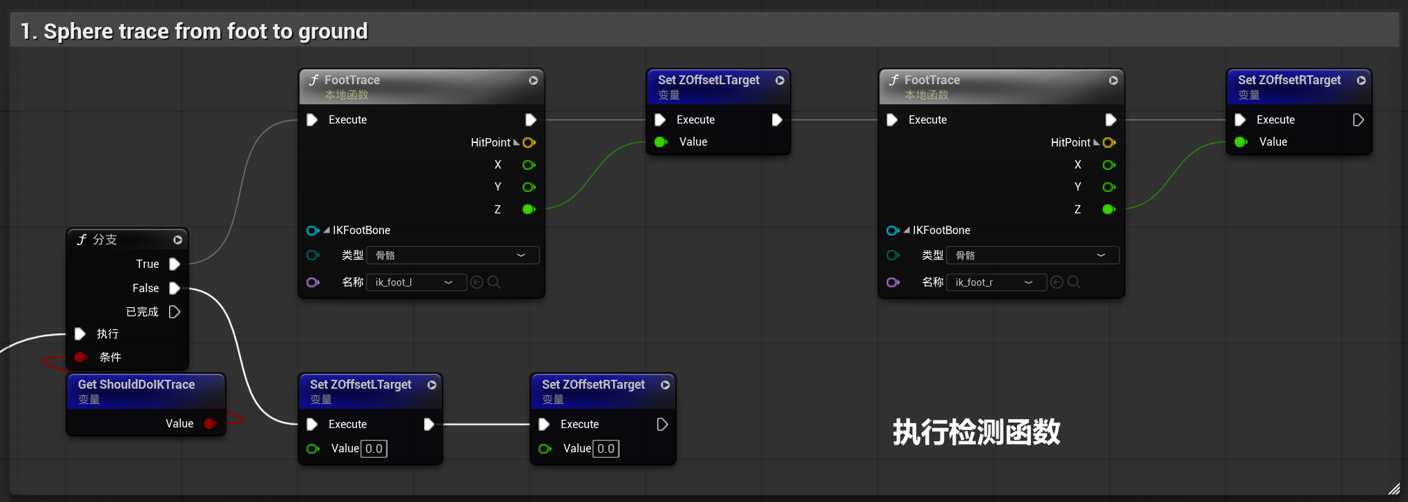Click search icon next to ik_foot_l name
This screenshot has width=1408, height=502.
[494, 282]
